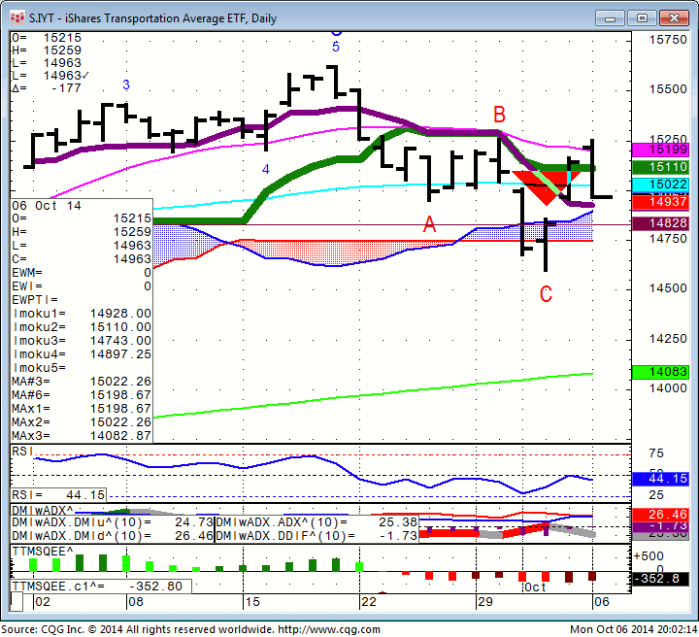Click the bright green 14083 price label
Viewport: 699px width, 637px height.
(660, 372)
